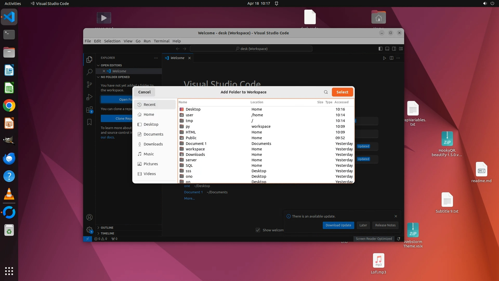Open Source Control view icon

pos(89,84)
